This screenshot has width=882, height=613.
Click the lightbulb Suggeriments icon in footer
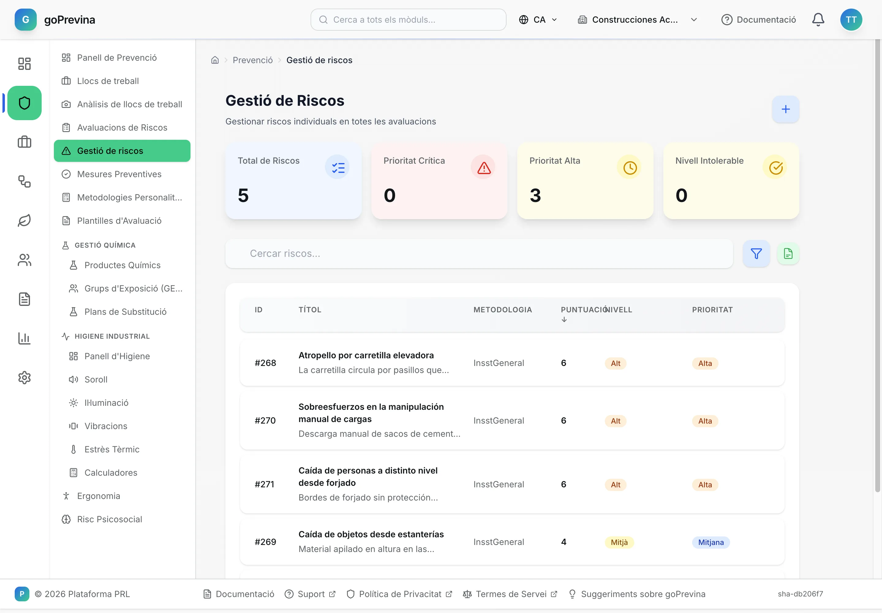(572, 594)
